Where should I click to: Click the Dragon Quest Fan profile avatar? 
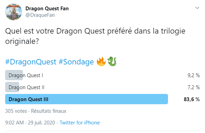click(13, 12)
